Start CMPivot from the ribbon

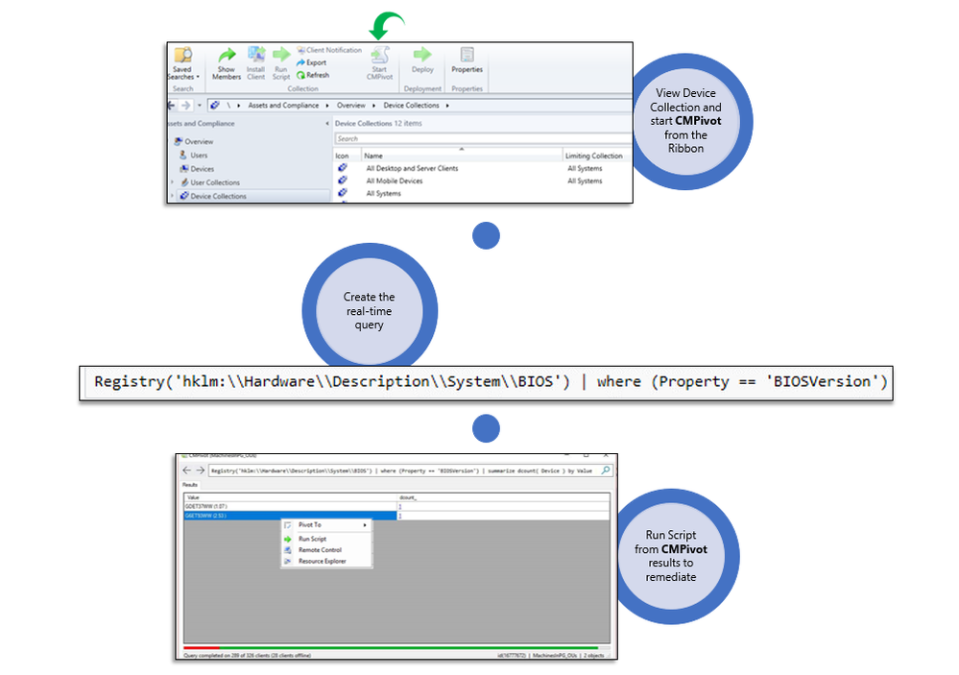pyautogui.click(x=380, y=63)
